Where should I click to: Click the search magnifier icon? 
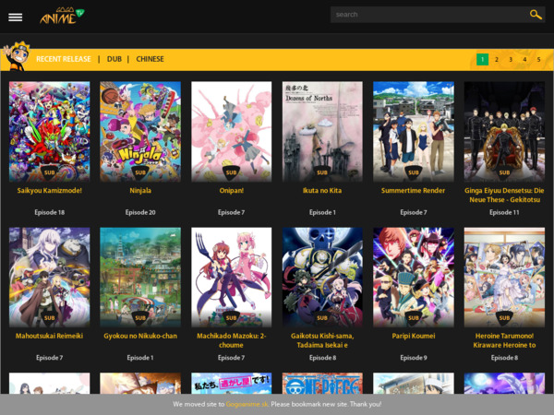click(536, 15)
